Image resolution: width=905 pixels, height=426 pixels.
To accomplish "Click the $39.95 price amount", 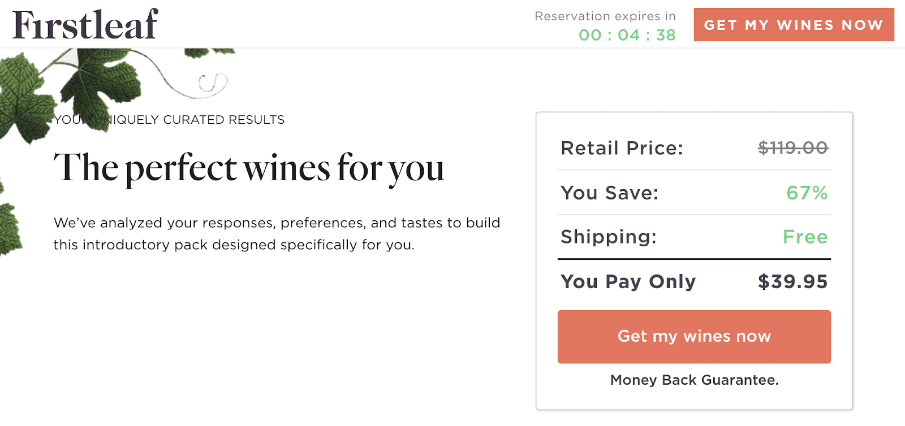I will (793, 281).
